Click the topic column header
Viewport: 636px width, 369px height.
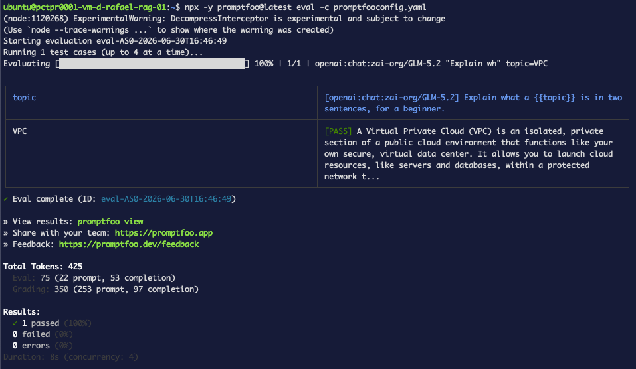click(x=25, y=97)
